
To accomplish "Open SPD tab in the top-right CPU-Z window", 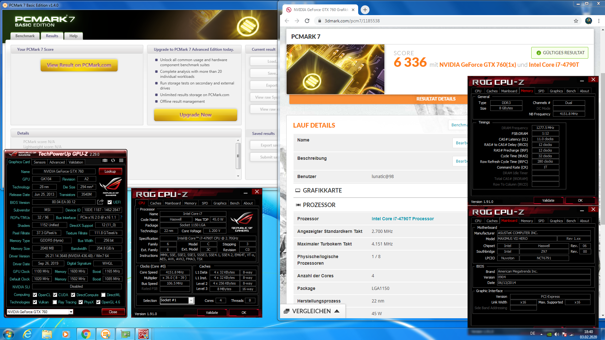I will pos(541,91).
